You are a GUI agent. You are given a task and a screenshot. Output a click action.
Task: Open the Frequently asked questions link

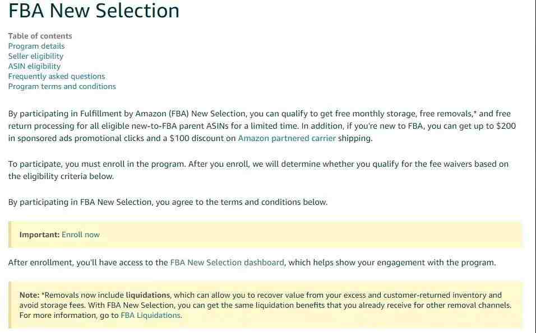pos(57,77)
